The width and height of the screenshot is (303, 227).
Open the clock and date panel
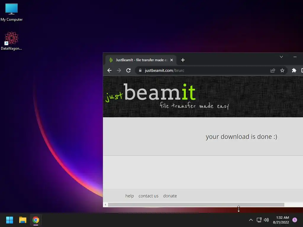281,220
